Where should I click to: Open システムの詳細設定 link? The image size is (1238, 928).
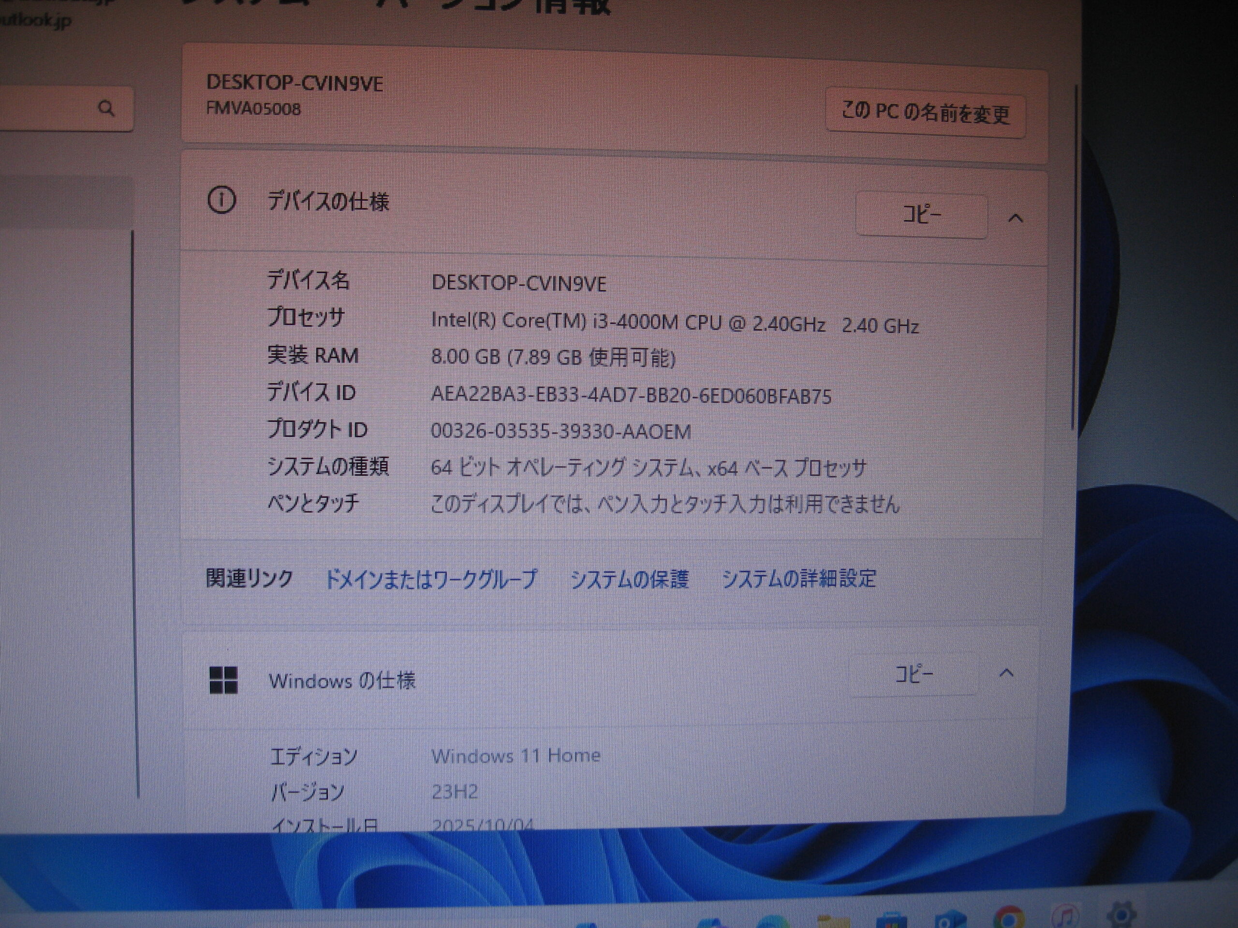799,579
